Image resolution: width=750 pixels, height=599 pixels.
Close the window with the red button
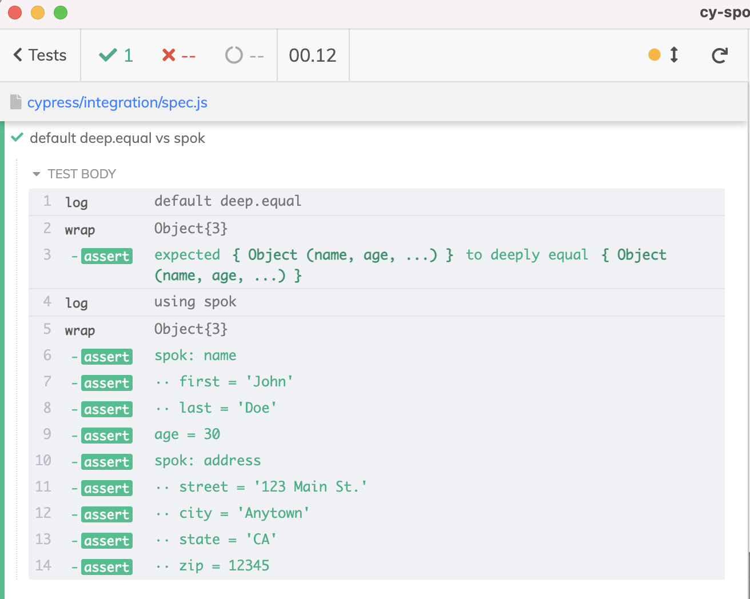pyautogui.click(x=15, y=12)
